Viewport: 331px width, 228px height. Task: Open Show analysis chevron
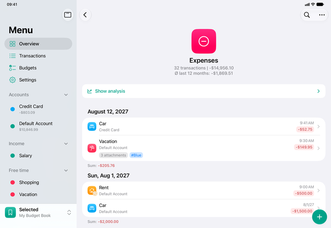coord(319,91)
